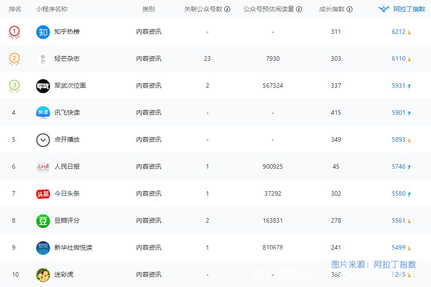Click Aladdin index value 5746
The height and width of the screenshot is (287, 431).
click(399, 166)
